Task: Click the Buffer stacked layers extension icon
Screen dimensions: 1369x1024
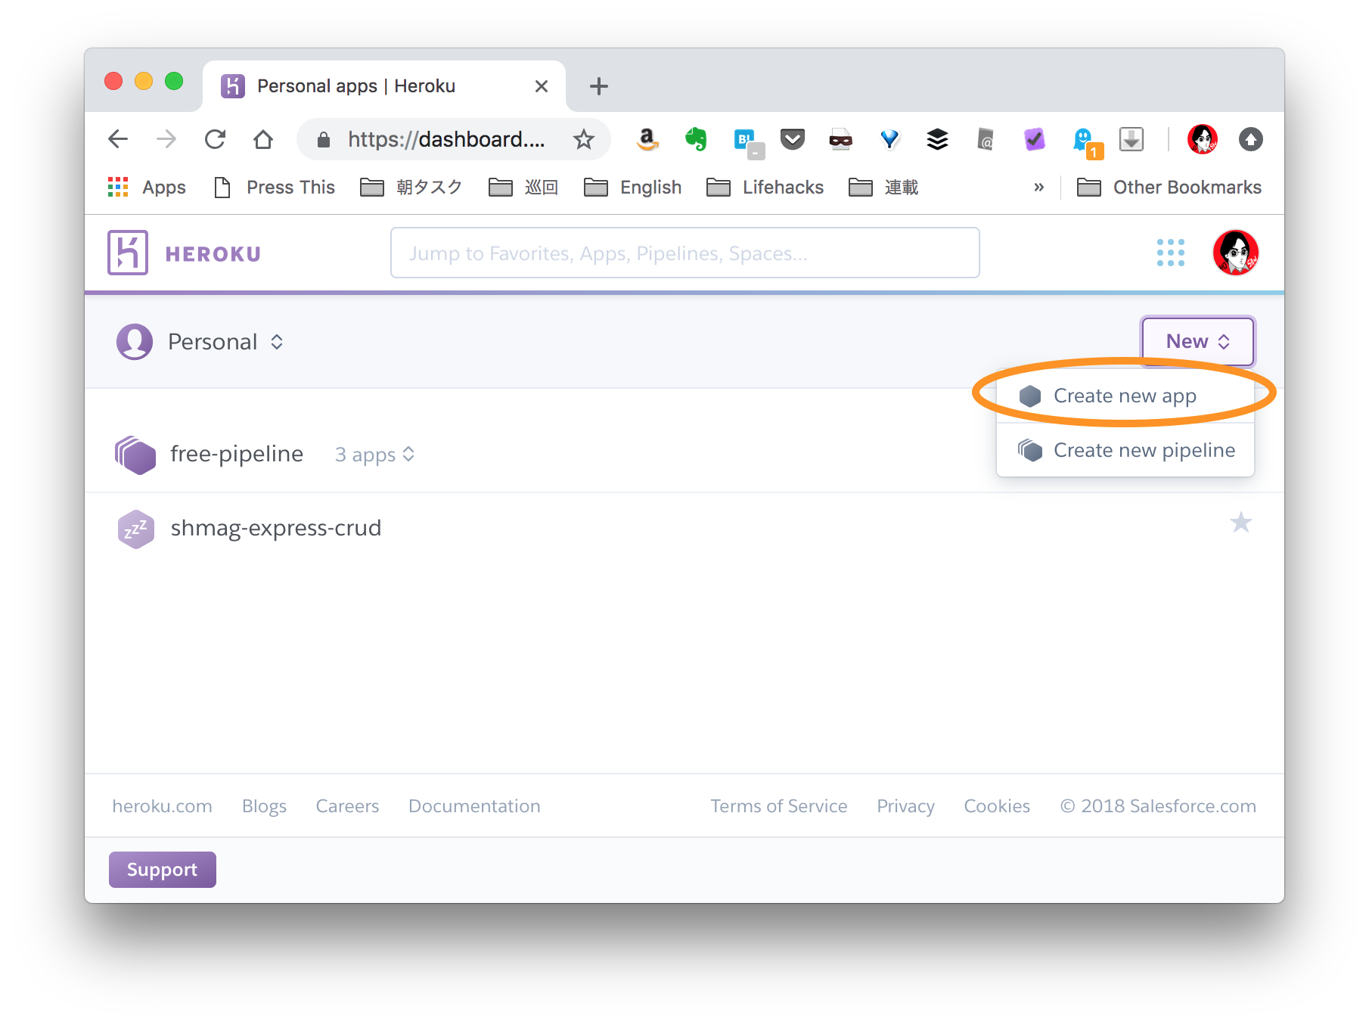Action: point(938,139)
